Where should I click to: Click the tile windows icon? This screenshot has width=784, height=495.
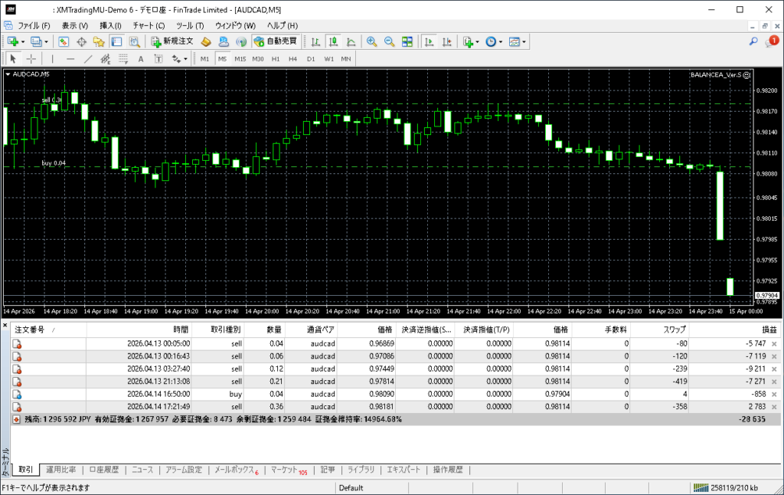coord(407,41)
